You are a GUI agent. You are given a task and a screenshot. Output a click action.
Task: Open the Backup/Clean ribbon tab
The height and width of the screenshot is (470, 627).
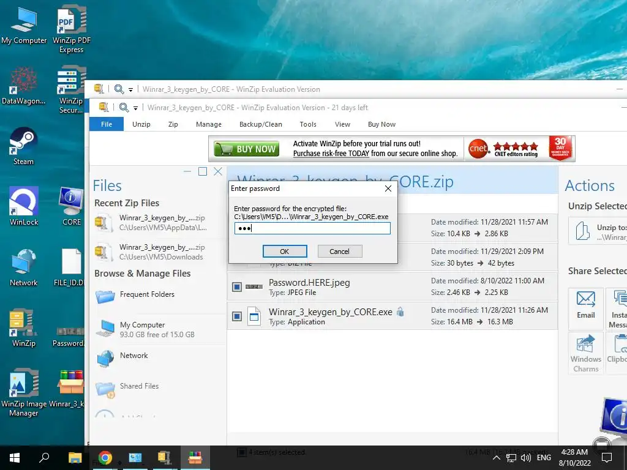tap(261, 124)
